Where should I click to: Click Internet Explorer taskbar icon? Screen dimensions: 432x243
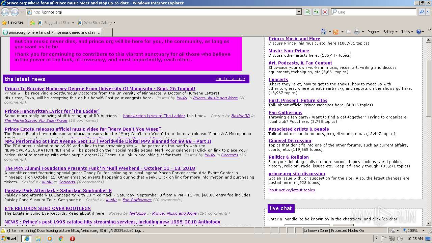click(27, 239)
